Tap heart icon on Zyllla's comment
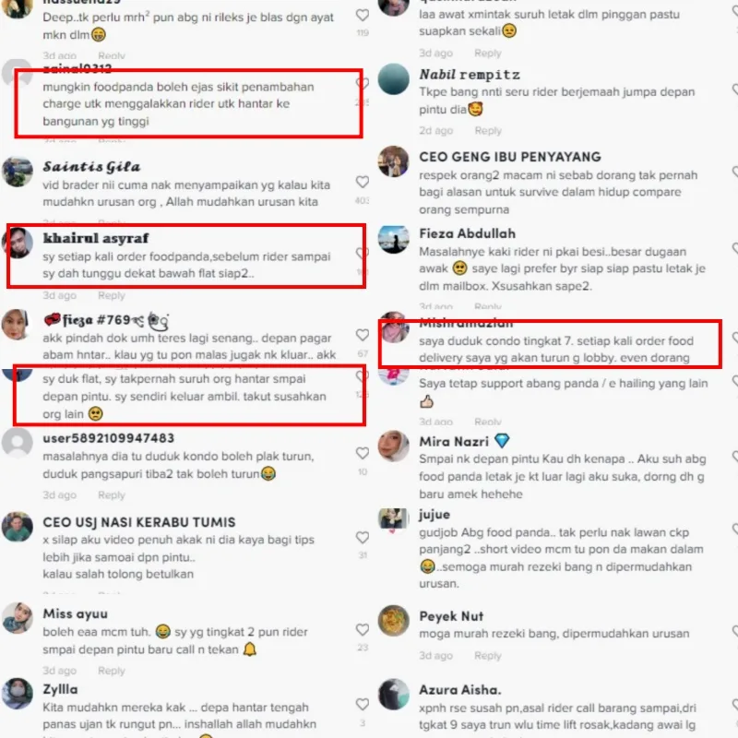The height and width of the screenshot is (738, 738). tap(362, 705)
